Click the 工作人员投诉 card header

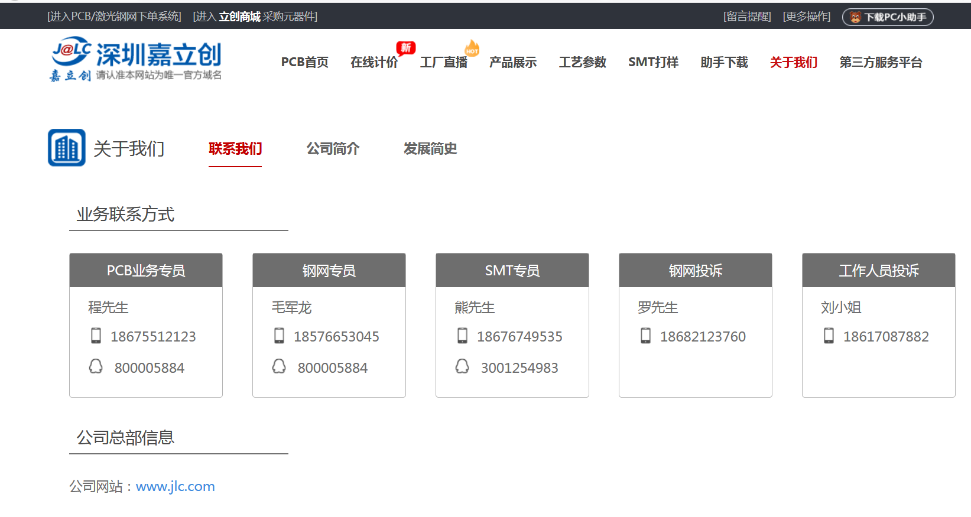tap(879, 271)
